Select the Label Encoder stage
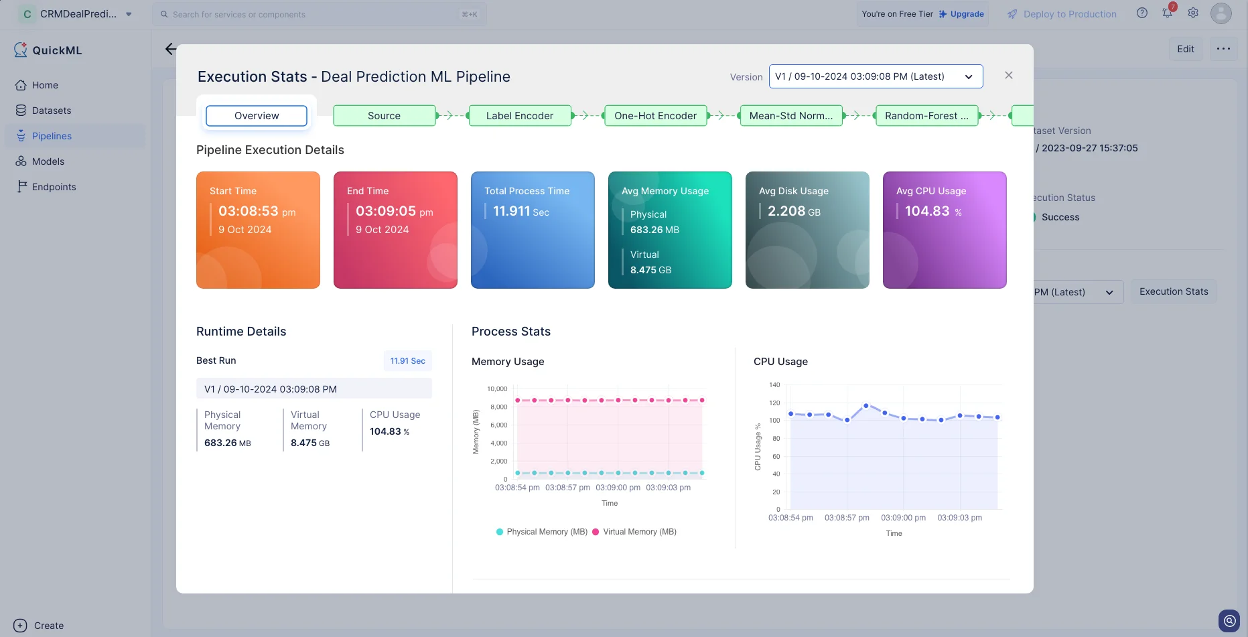Viewport: 1248px width, 637px height. [520, 116]
